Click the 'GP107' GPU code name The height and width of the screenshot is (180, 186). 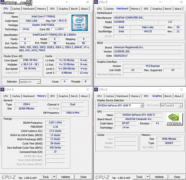(126, 123)
